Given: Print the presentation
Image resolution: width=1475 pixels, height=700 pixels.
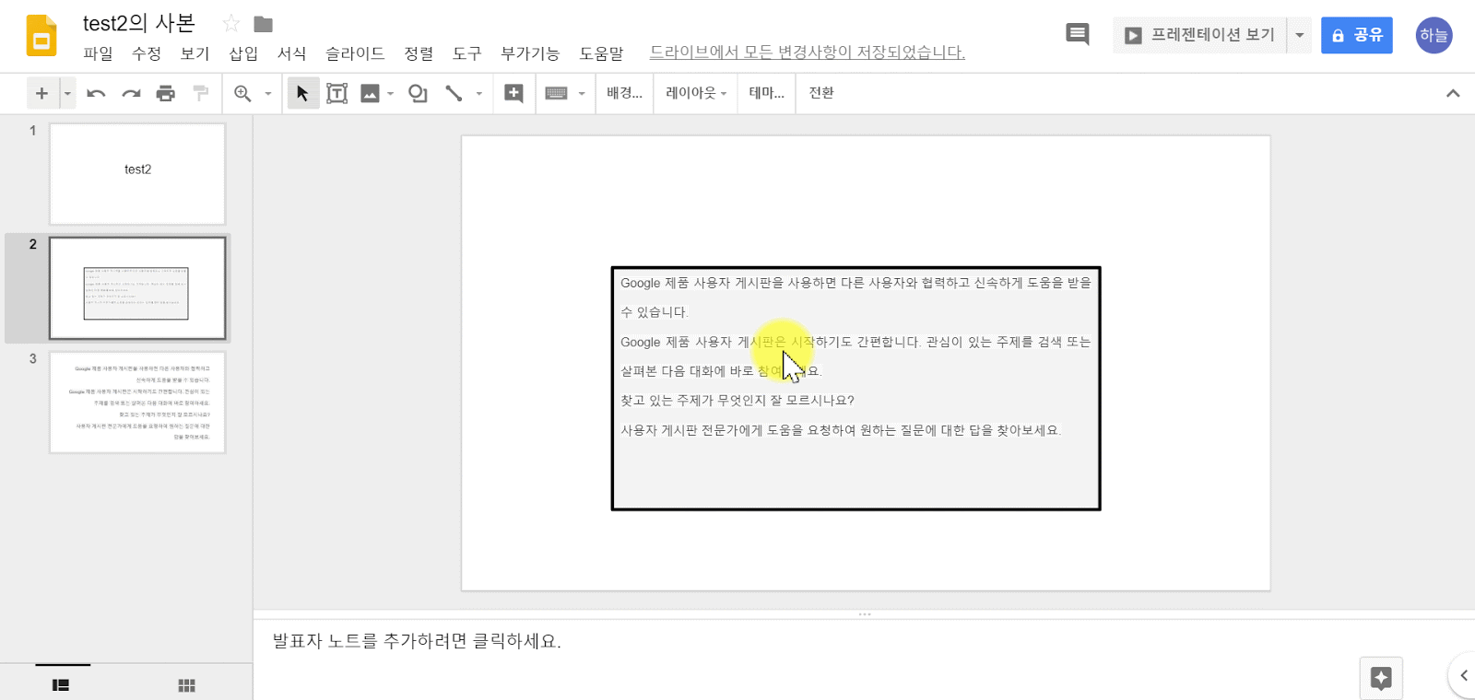Looking at the screenshot, I should pos(166,93).
